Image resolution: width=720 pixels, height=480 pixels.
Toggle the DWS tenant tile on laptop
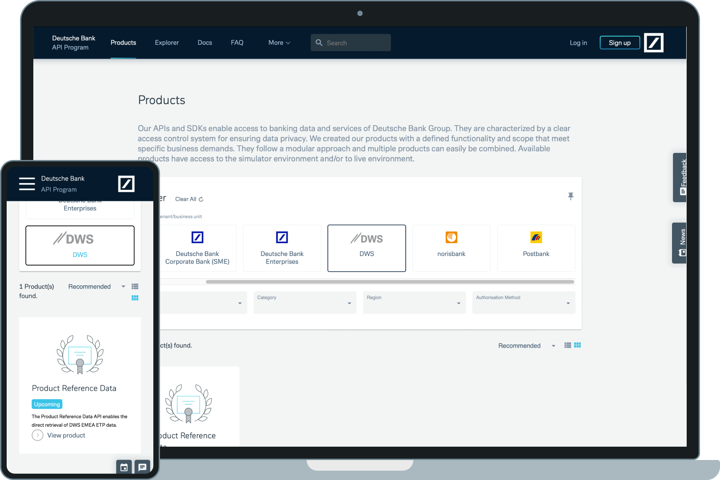367,248
